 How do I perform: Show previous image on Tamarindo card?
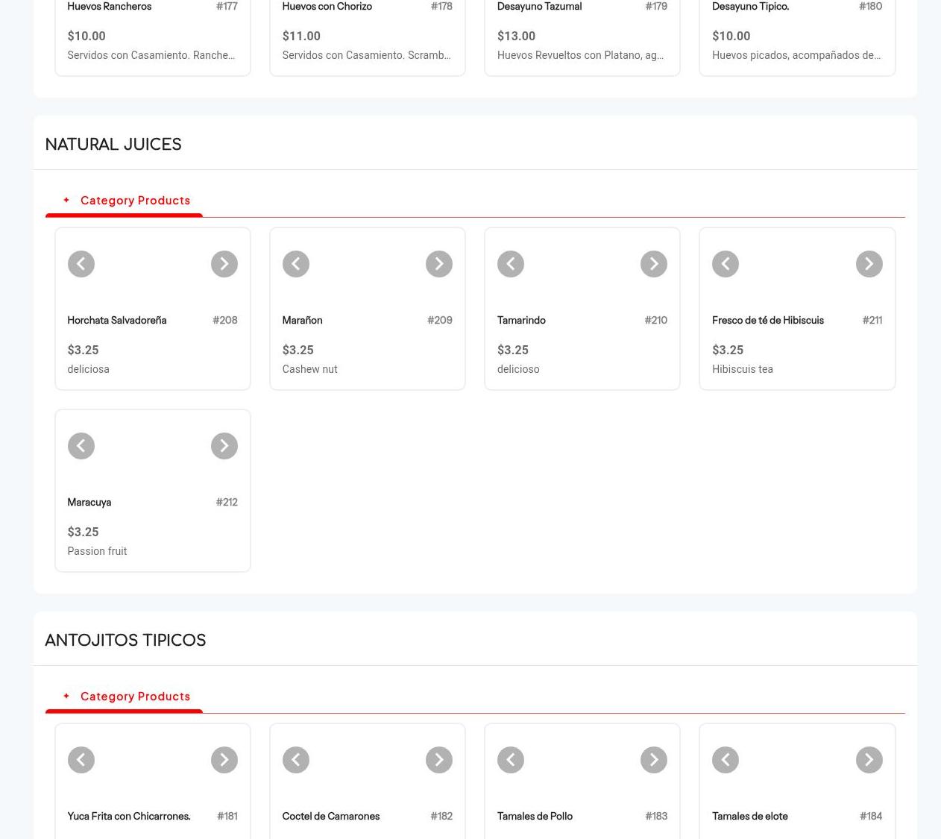coord(510,264)
